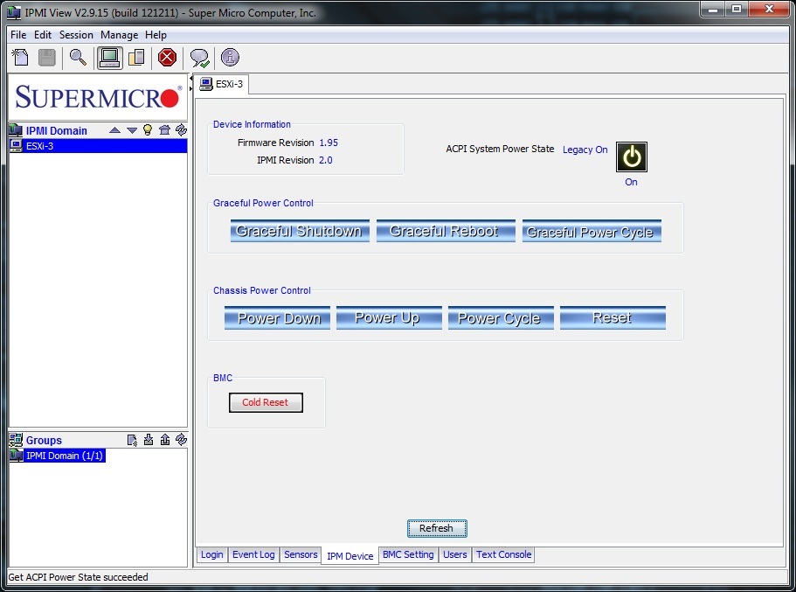The height and width of the screenshot is (592, 796).
Task: Click the IPMI Revision value 2.0
Action: pos(325,160)
